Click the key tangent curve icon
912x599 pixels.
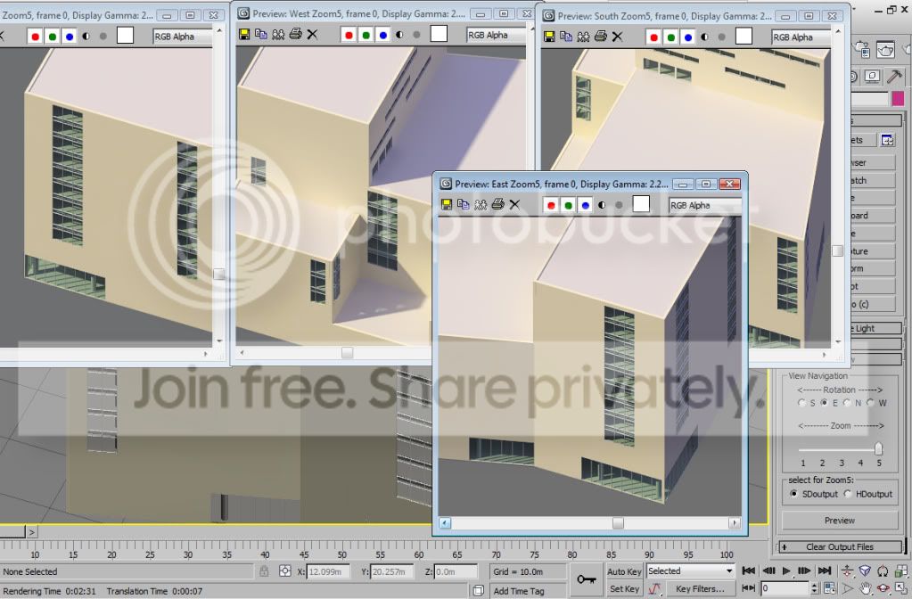click(655, 588)
